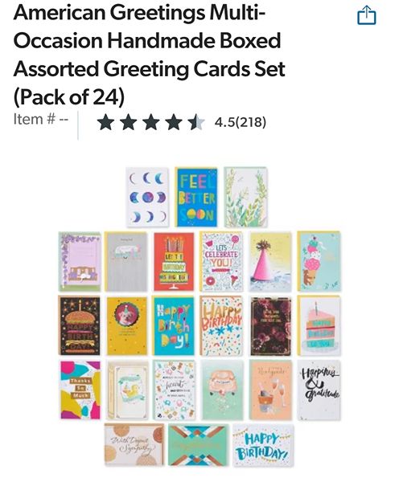Select the moon phases card
The image size is (403, 482).
(147, 197)
